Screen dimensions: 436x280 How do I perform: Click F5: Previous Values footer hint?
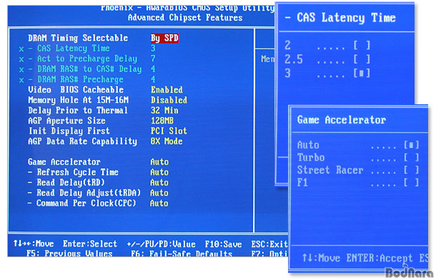69,254
